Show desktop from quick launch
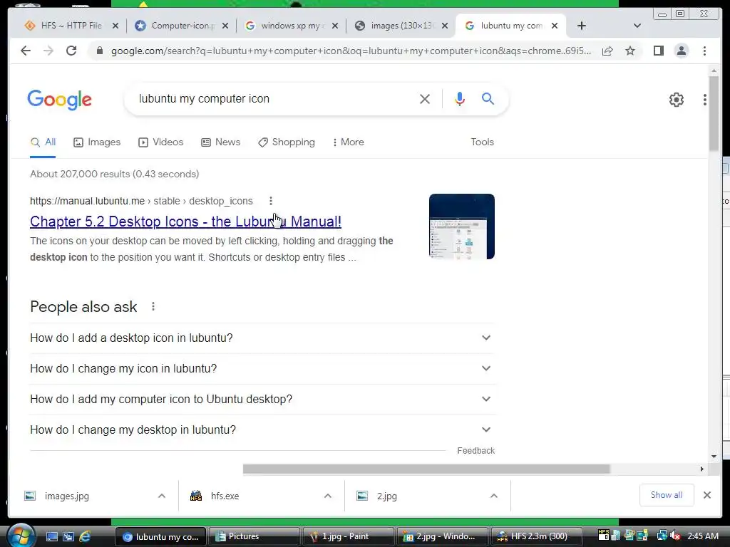Viewport: 730px width, 547px height. [x=51, y=536]
